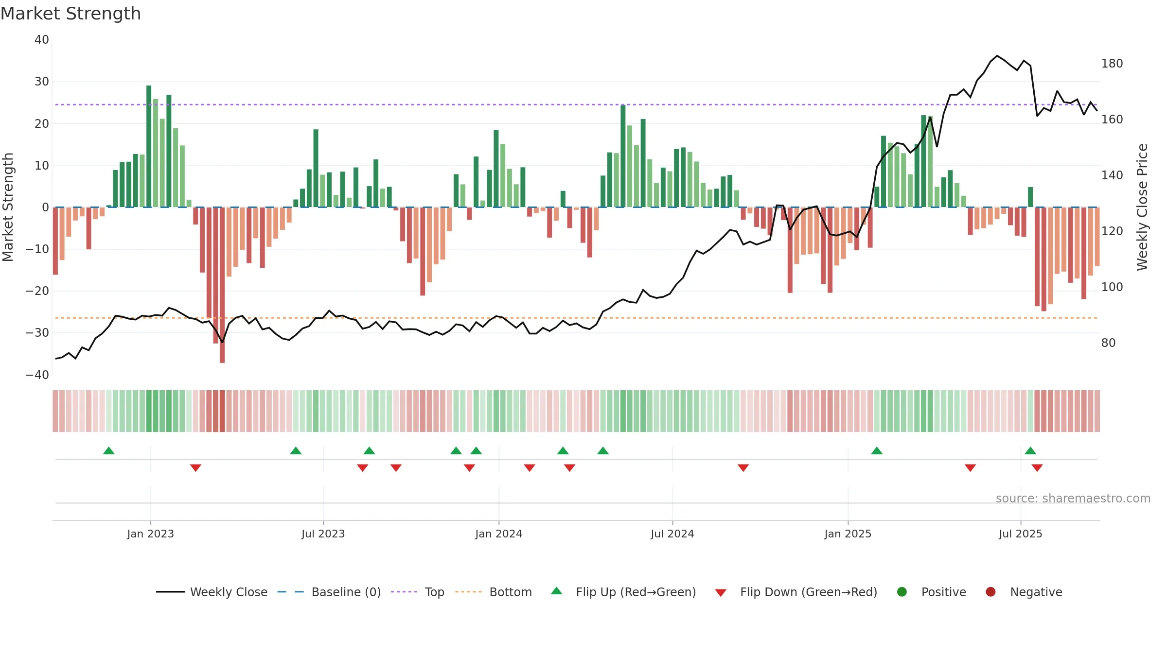The height and width of the screenshot is (656, 1167).
Task: Click the 'Jul 2023' x-axis label
Action: click(x=323, y=534)
